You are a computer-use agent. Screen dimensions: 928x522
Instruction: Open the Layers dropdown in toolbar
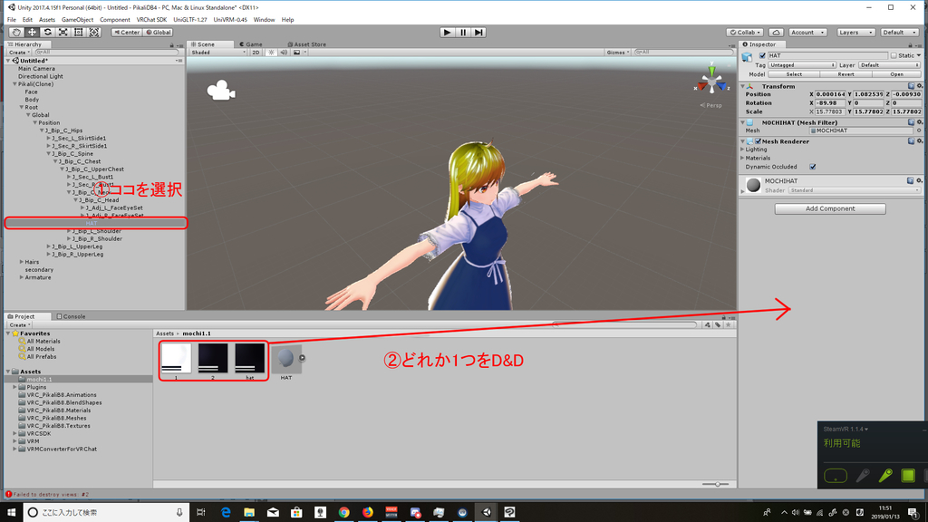(855, 33)
